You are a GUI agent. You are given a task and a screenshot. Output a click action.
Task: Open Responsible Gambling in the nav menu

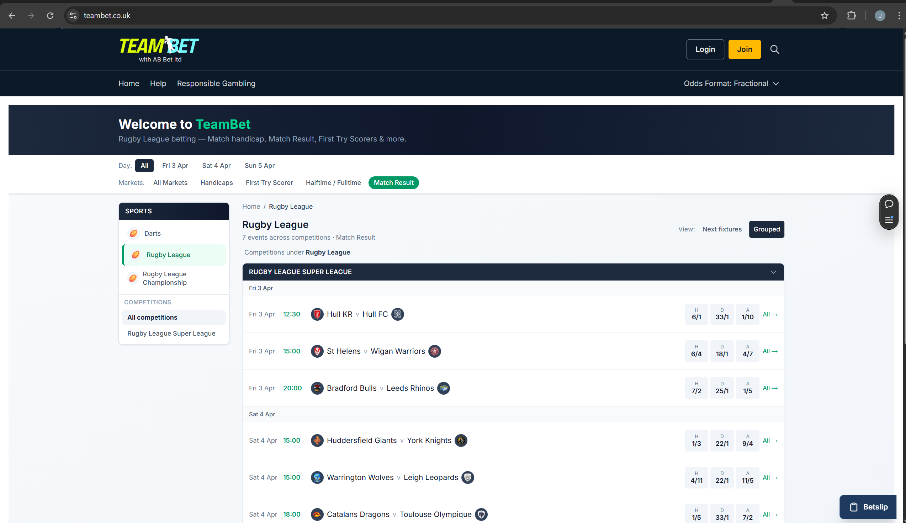tap(216, 83)
